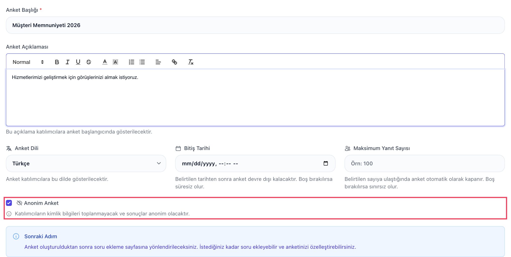Open calendar picker for Bitiş Tarihi

tap(326, 163)
